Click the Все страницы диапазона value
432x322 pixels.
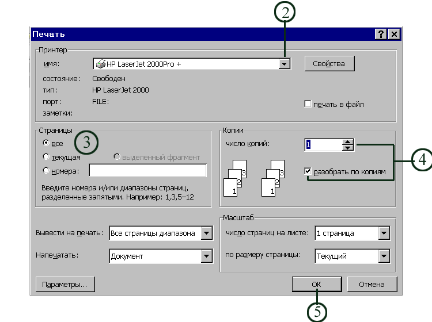(153, 233)
